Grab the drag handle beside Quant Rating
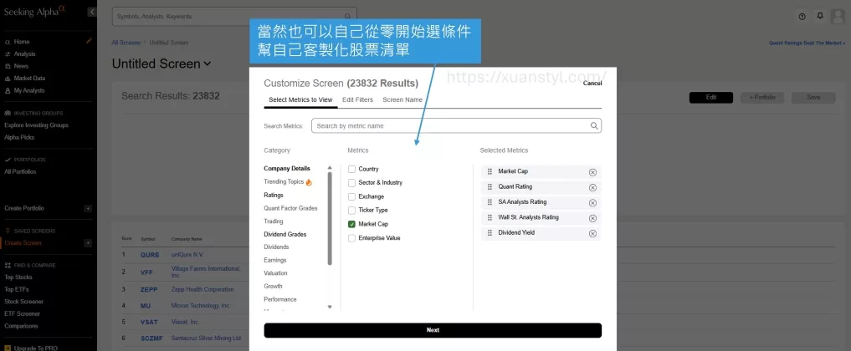Viewport: 851px width, 351px height. [x=490, y=187]
